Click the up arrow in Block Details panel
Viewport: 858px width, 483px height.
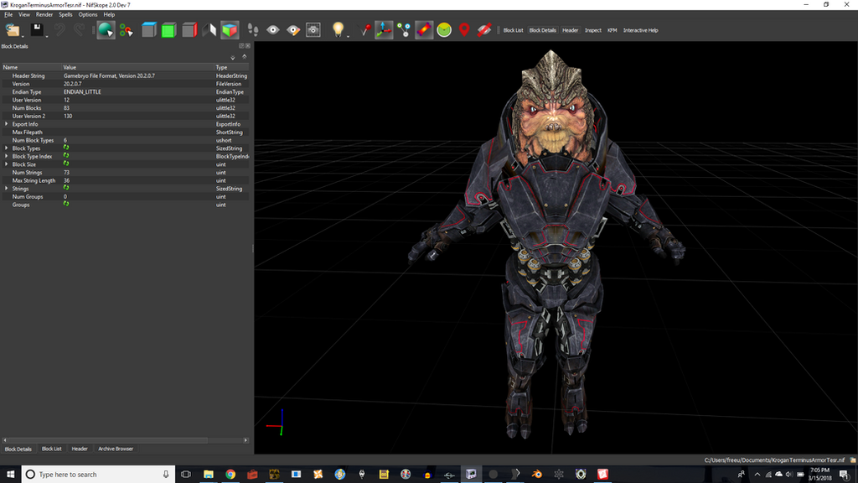click(245, 56)
